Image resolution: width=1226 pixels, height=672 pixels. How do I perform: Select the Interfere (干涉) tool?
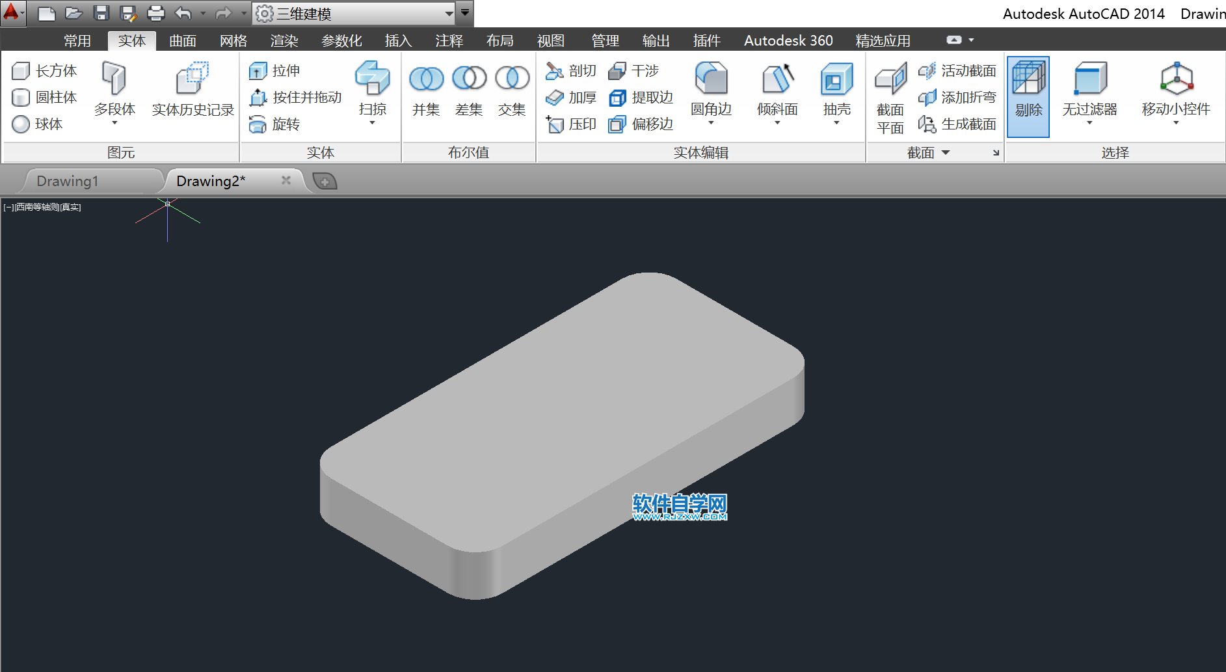(633, 70)
